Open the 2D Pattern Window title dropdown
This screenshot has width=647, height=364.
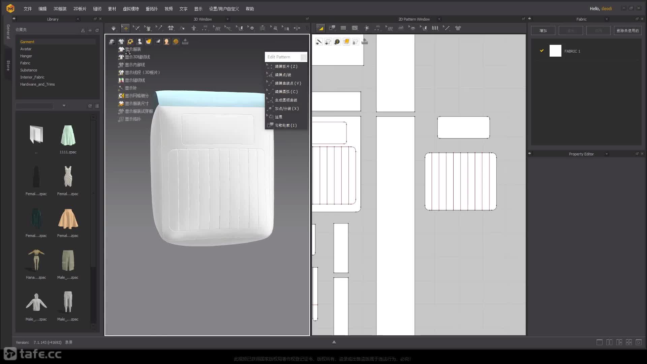[439, 19]
